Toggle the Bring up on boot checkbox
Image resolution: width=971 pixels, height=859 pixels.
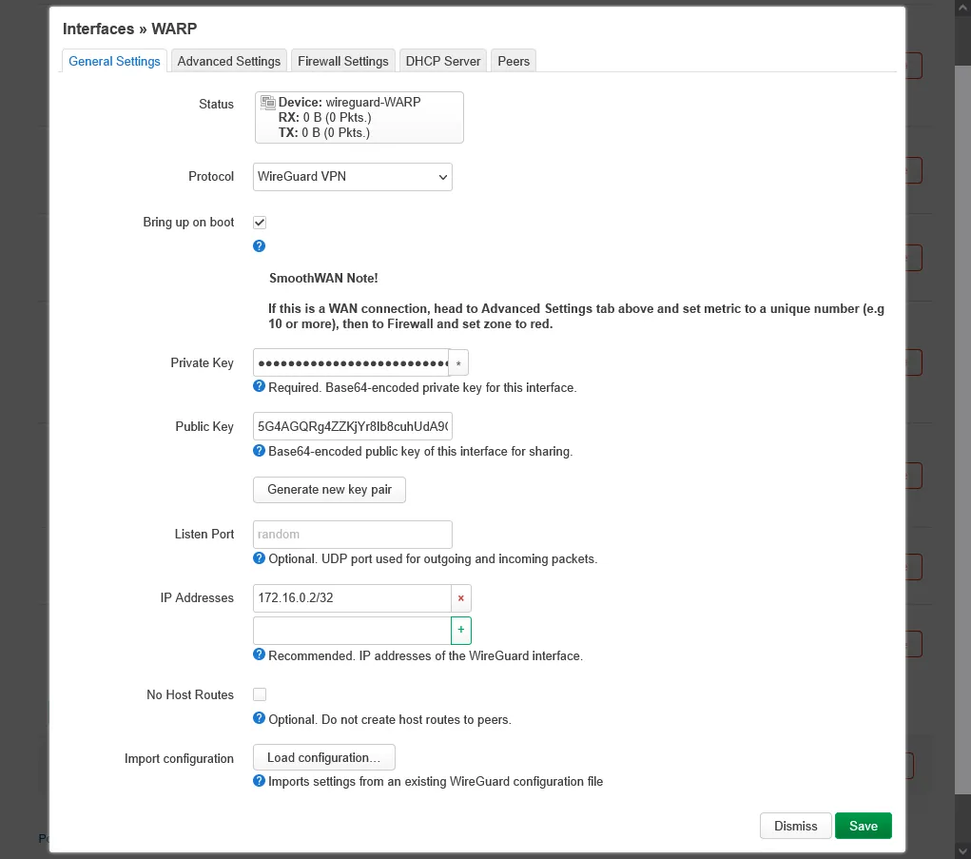tap(260, 223)
